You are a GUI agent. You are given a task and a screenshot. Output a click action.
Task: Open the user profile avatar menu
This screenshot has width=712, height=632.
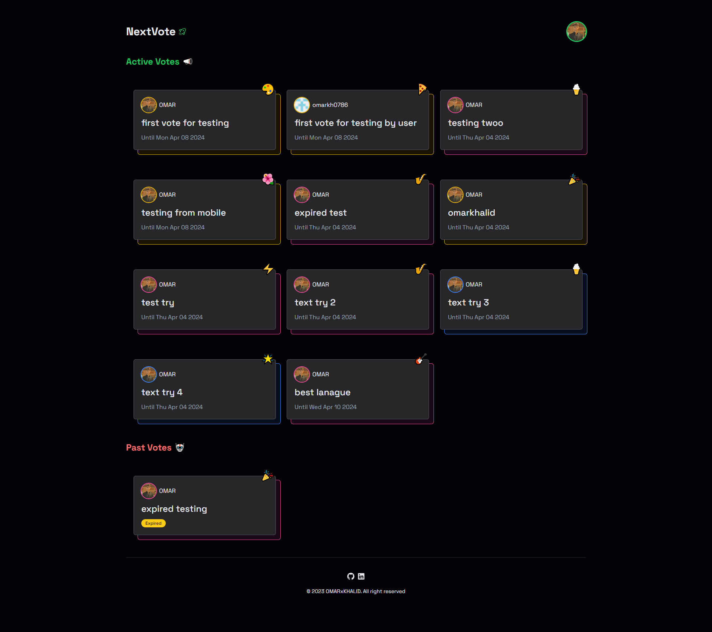[576, 32]
